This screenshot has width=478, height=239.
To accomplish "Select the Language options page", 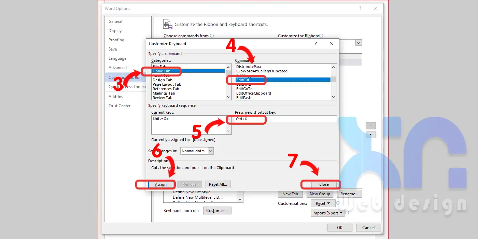I will tap(117, 58).
